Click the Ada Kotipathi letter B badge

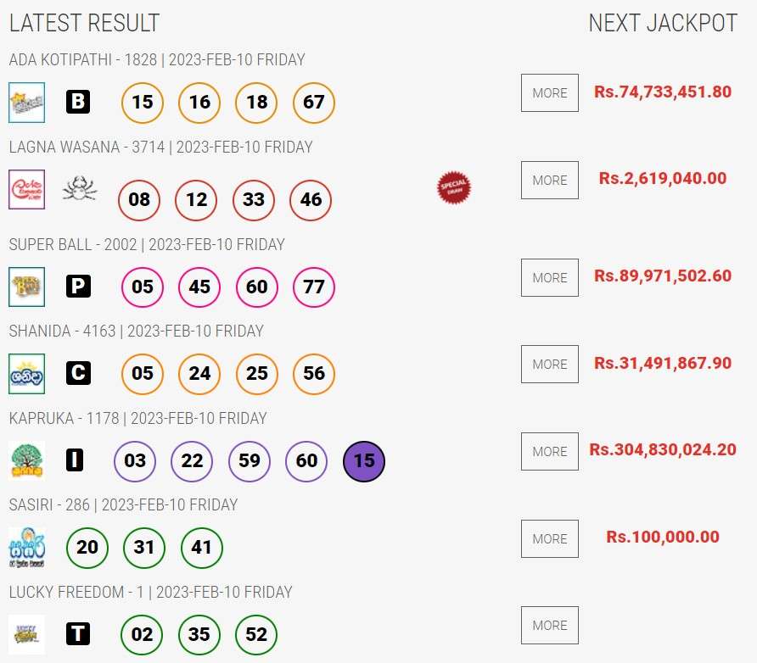[78, 102]
